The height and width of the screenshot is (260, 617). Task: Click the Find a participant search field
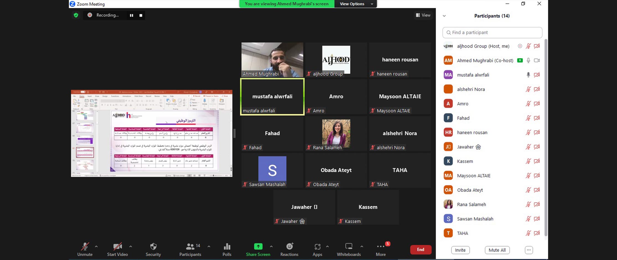tap(492, 32)
